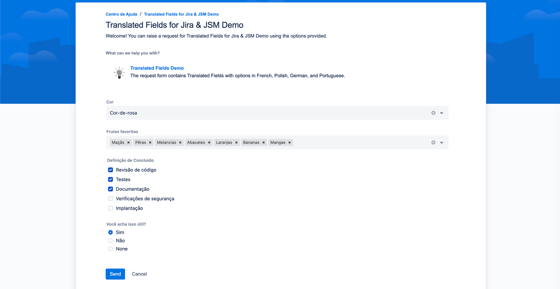Clear the Cor field selection

433,113
